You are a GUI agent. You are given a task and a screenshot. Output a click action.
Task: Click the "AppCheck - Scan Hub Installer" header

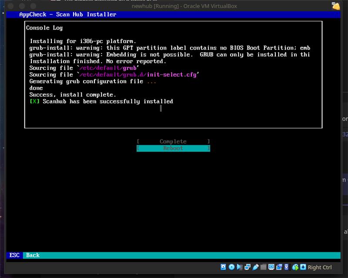[x=68, y=14]
